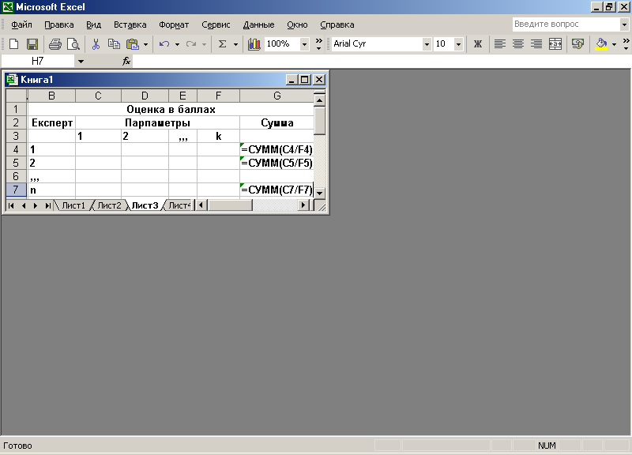
Task: Open the Name Box dropdown
Action: (81, 62)
